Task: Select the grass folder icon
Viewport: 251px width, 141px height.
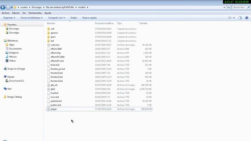Action: coord(49,37)
